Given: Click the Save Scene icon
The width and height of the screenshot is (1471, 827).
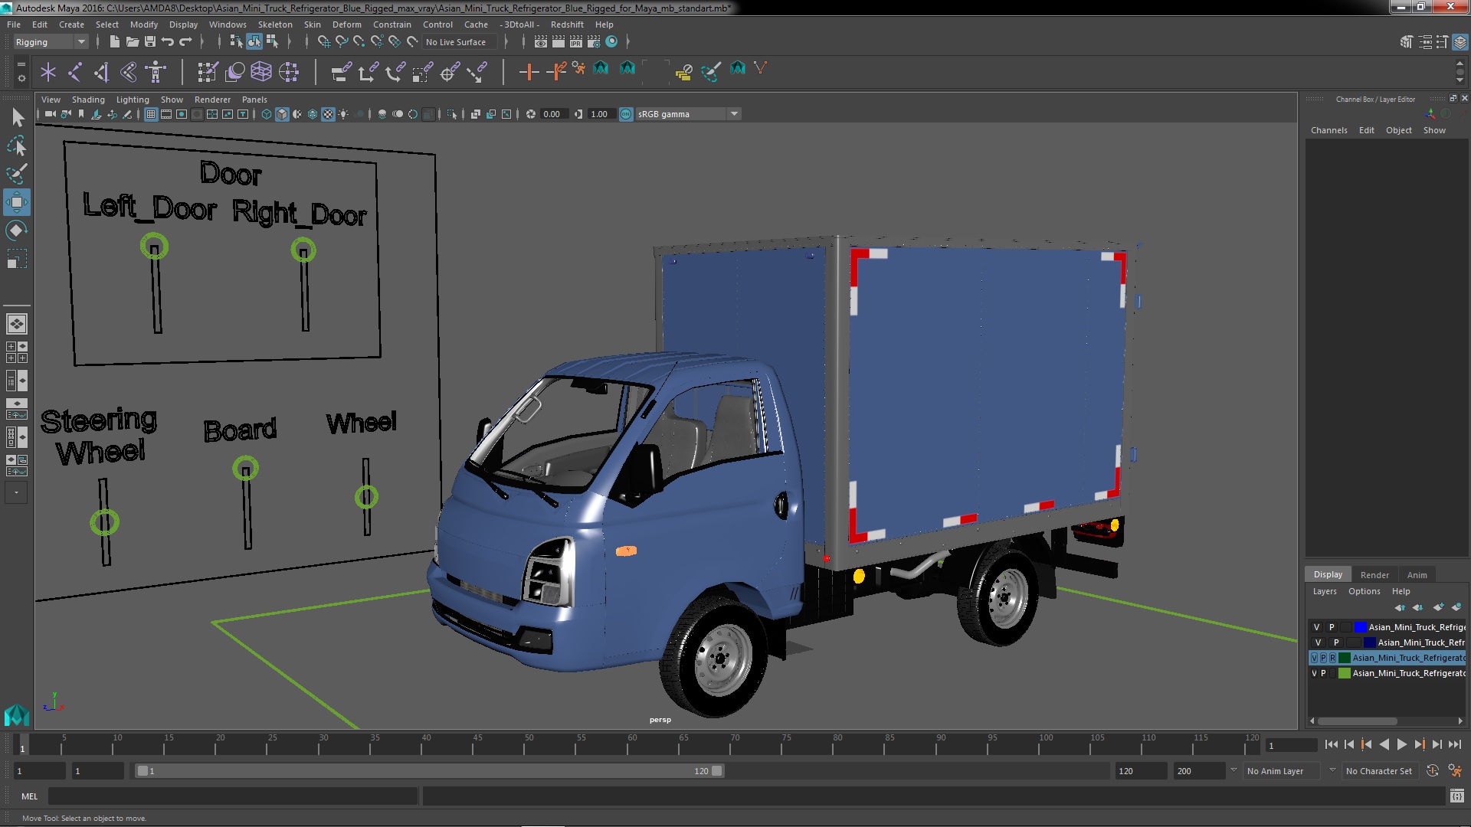Looking at the screenshot, I should click(x=150, y=41).
